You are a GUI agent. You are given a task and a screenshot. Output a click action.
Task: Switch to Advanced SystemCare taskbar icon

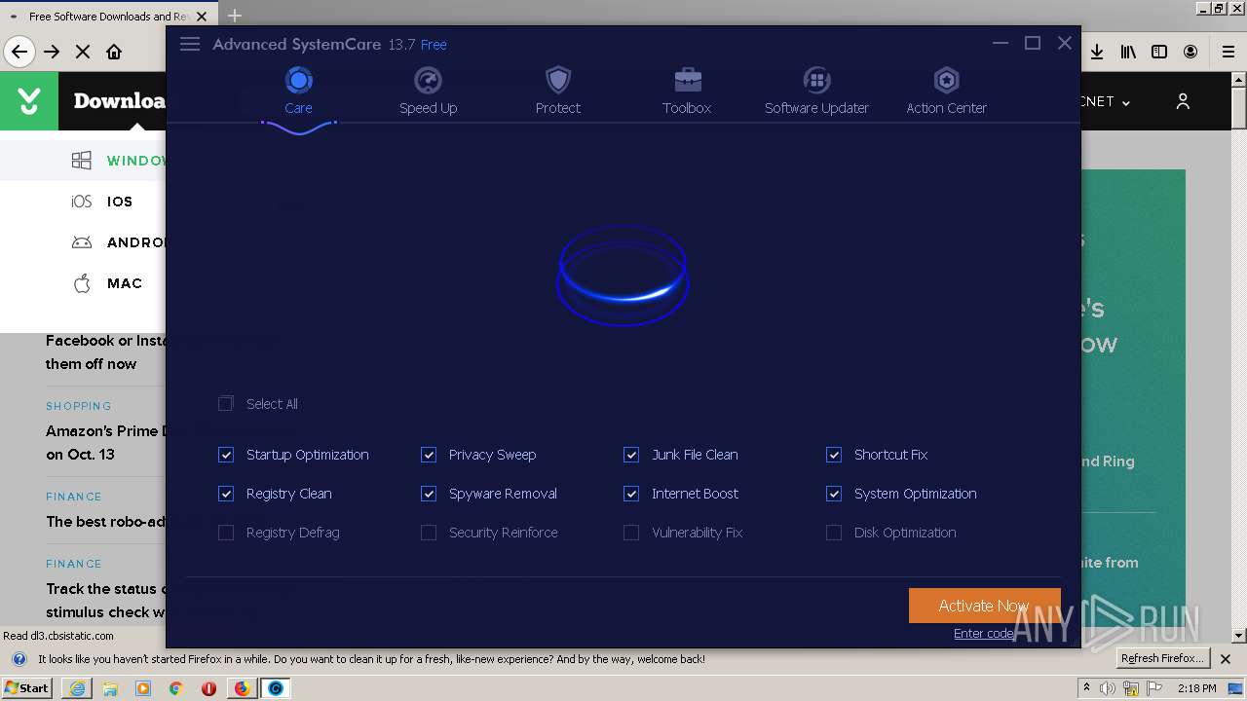click(276, 688)
